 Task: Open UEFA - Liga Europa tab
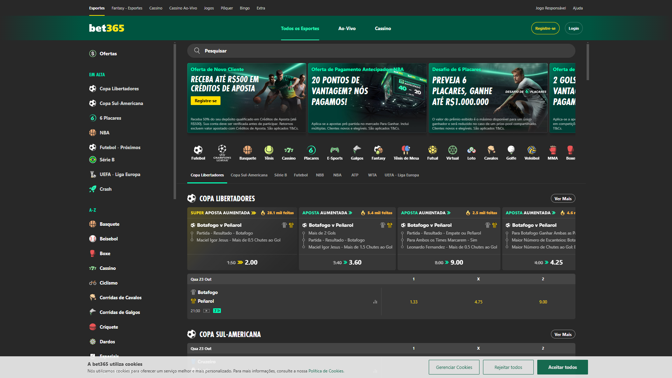click(x=401, y=175)
